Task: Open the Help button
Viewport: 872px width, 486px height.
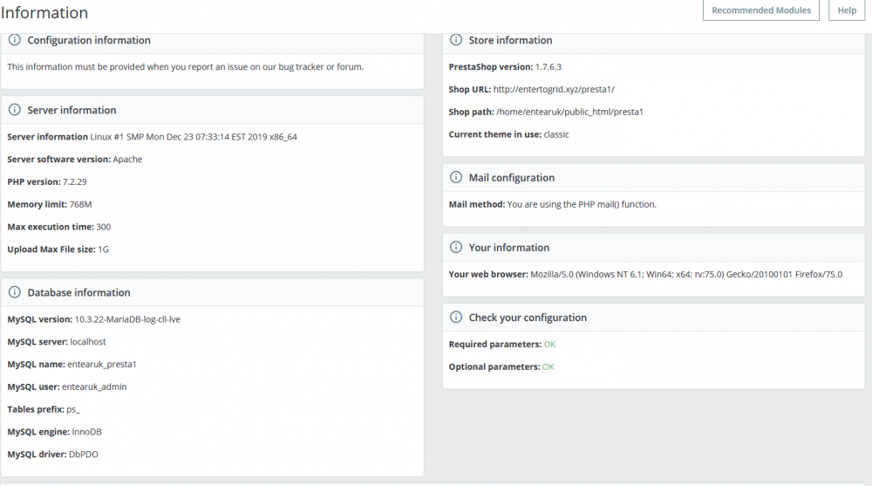Action: (847, 10)
